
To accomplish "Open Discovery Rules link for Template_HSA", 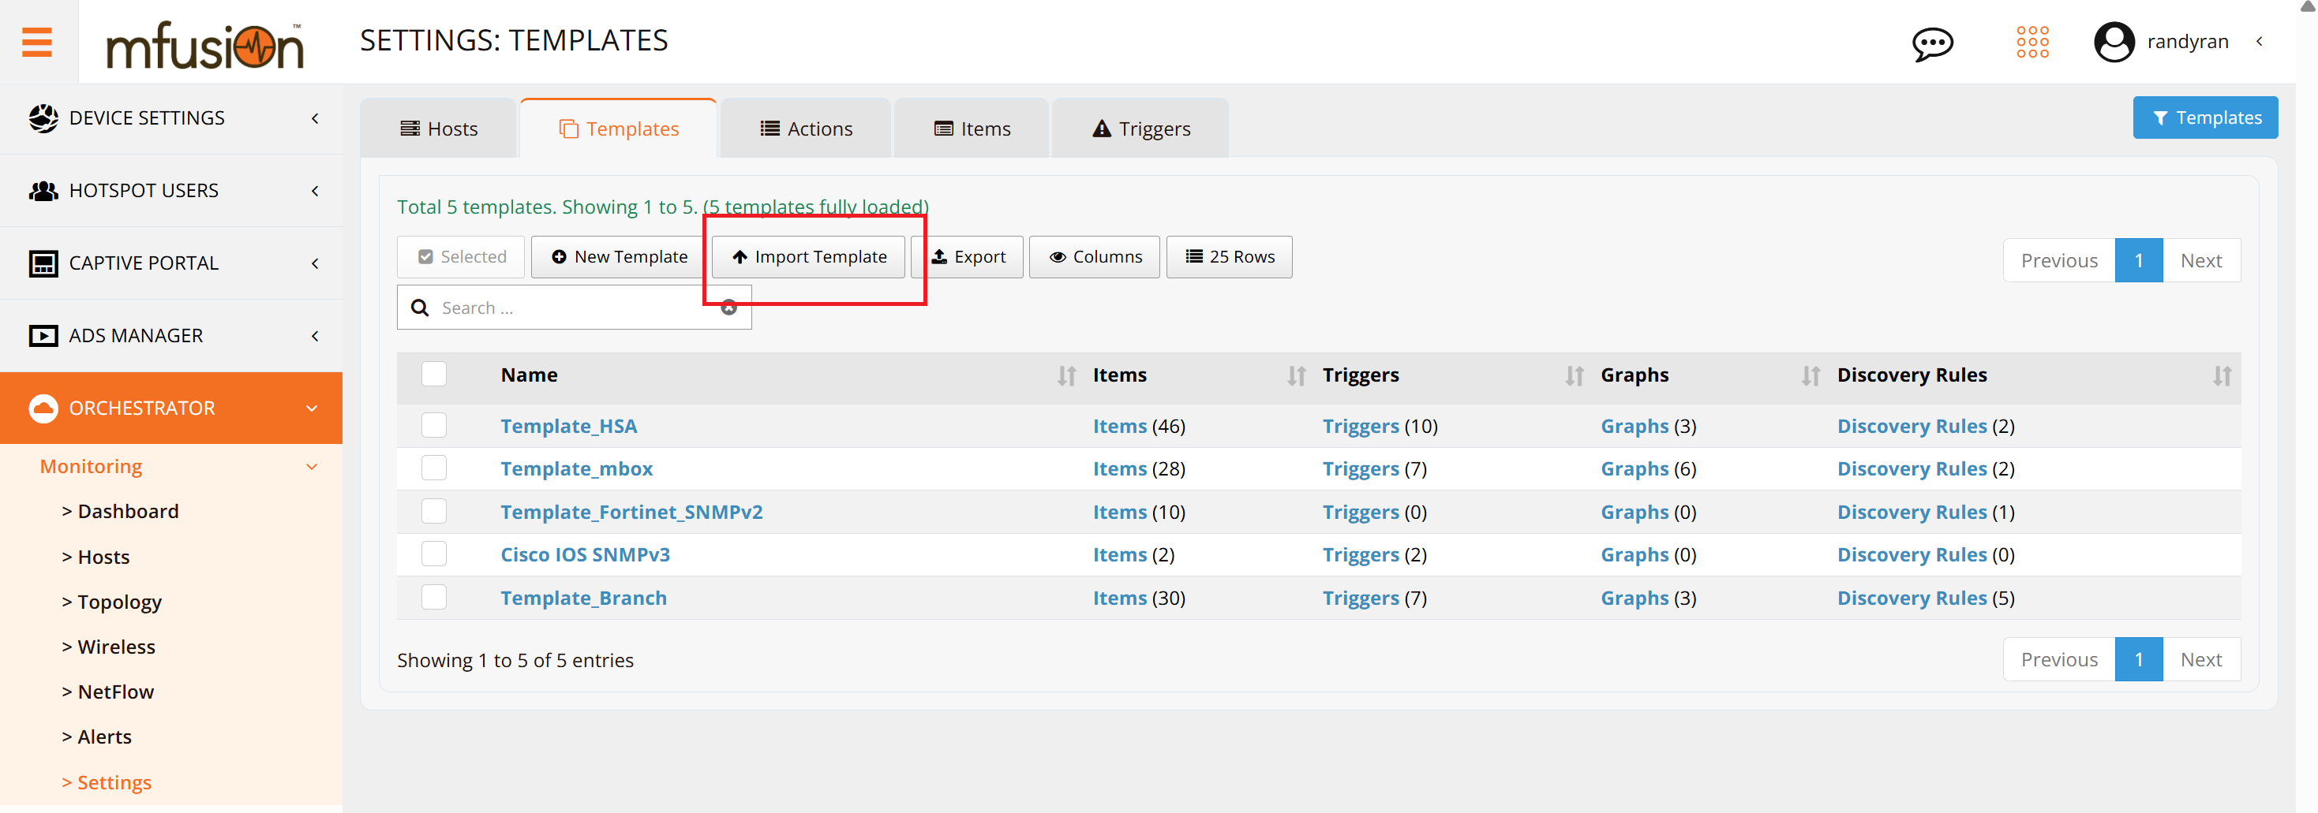I will coord(1912,427).
